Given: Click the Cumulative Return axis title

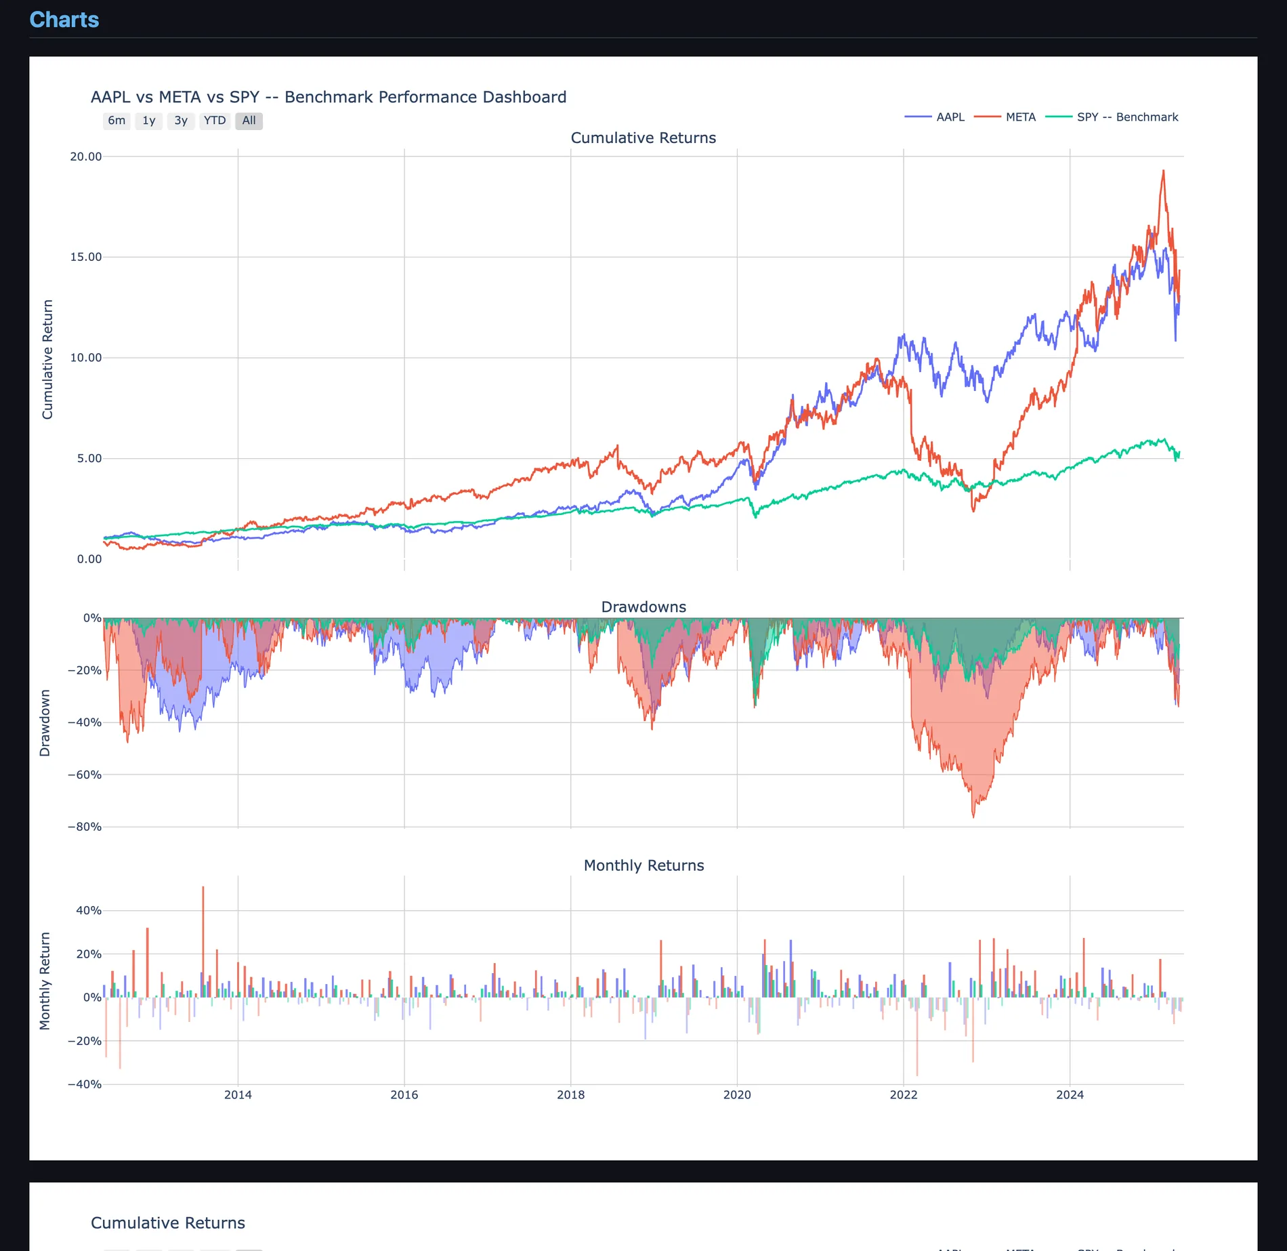Looking at the screenshot, I should 47,359.
